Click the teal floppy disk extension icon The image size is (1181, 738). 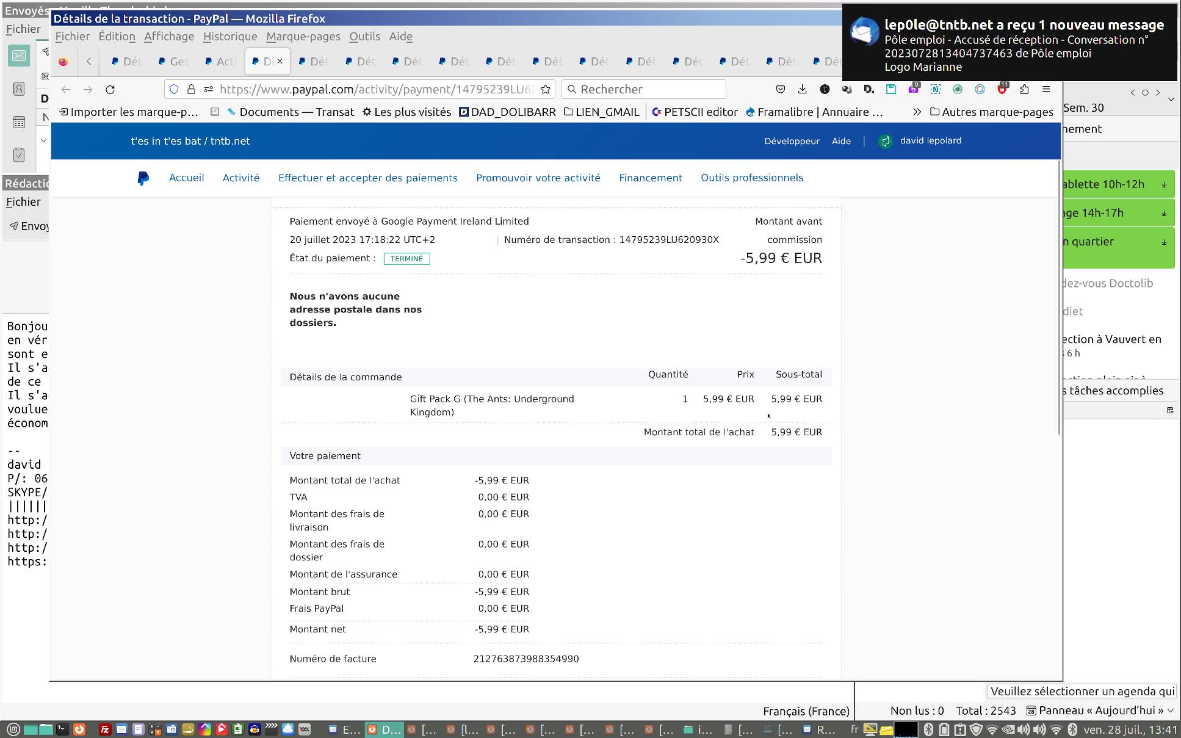(x=891, y=89)
